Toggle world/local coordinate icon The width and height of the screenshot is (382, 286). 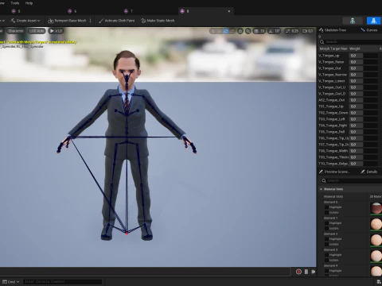coord(240,31)
